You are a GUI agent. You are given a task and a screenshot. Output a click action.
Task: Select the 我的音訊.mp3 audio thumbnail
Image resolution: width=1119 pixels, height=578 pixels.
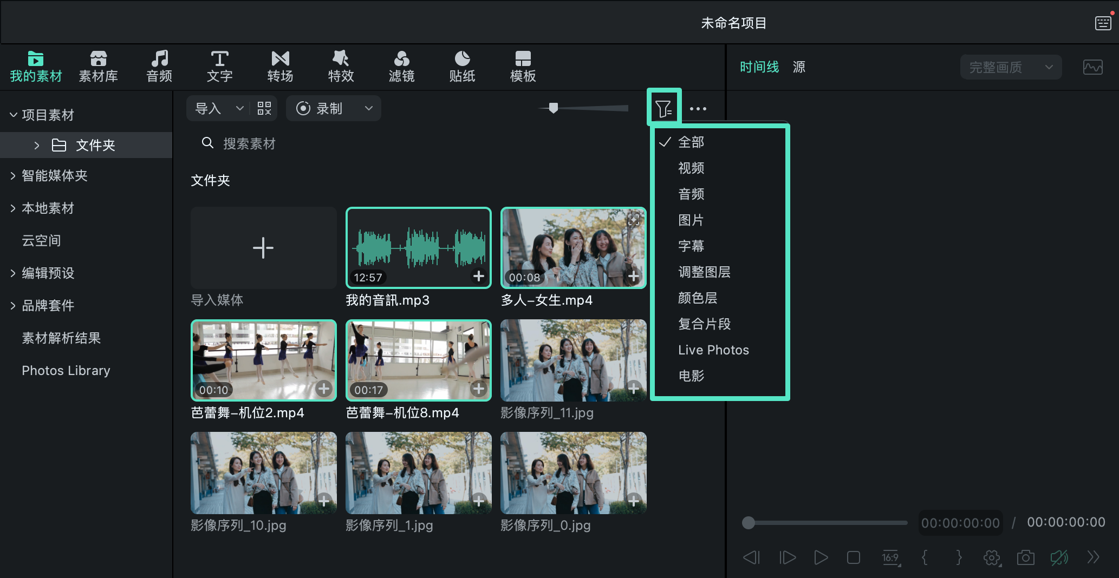pos(419,247)
